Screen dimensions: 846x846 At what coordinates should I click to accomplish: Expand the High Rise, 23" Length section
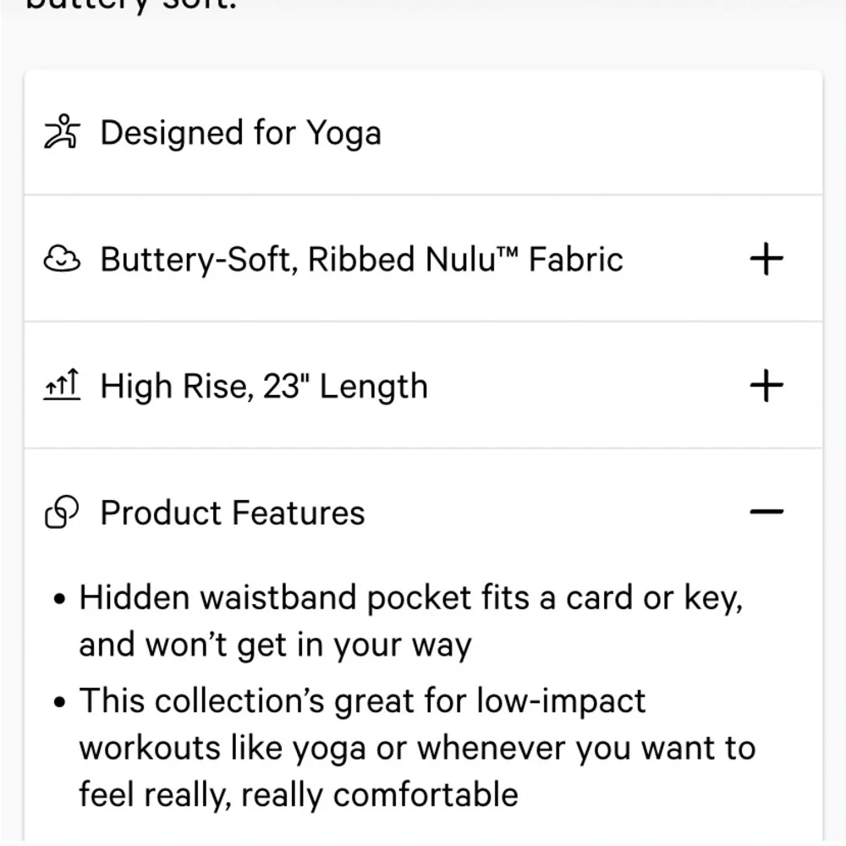click(x=766, y=386)
